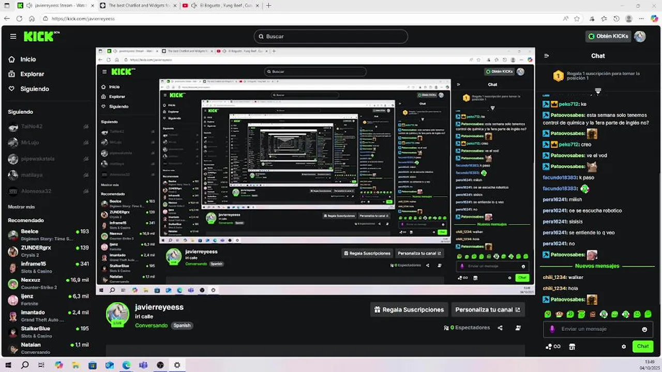662x372 pixels.
Task: Open browser Settings and more ellipsis
Action: coord(642,19)
